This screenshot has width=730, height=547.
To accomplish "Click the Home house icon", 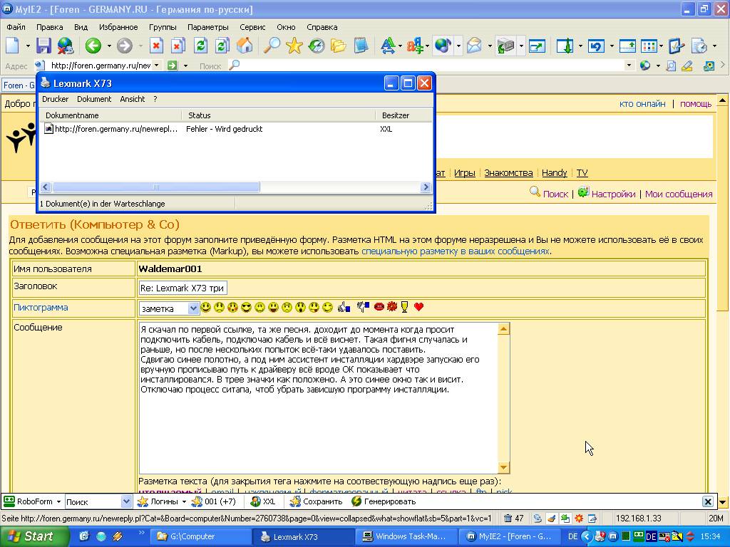I will 245,46.
